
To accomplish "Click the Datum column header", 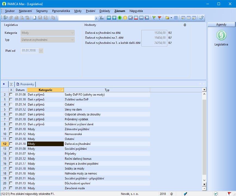I will click(x=20, y=90).
